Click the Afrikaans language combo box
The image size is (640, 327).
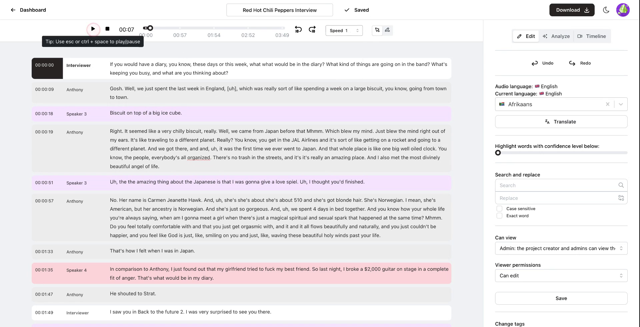click(x=561, y=104)
